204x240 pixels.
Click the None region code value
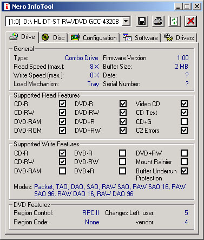92,222
